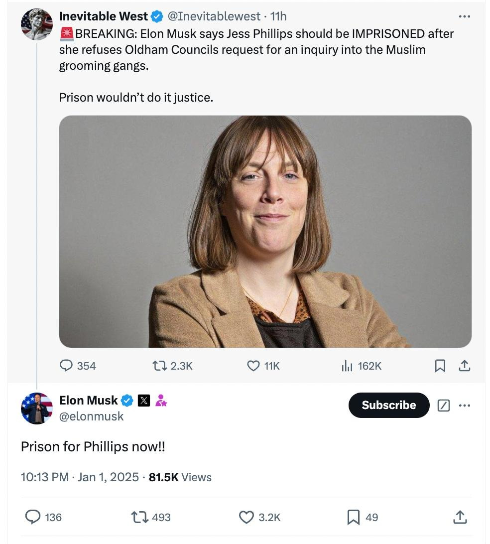Viewport: 490px width, 544px height.
Task: Open more options for Inevitable West post
Action: (x=464, y=17)
